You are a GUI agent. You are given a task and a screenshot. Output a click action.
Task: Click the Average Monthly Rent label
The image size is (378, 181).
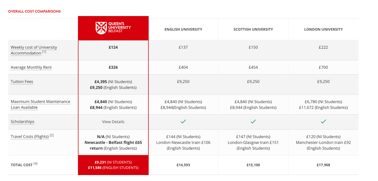(31, 67)
